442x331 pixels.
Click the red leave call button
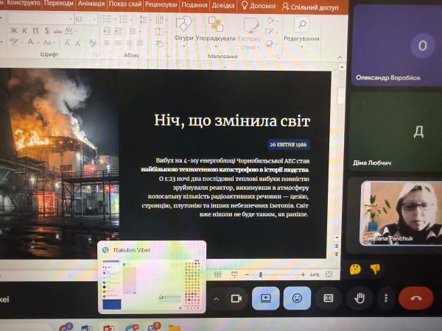coord(416,298)
